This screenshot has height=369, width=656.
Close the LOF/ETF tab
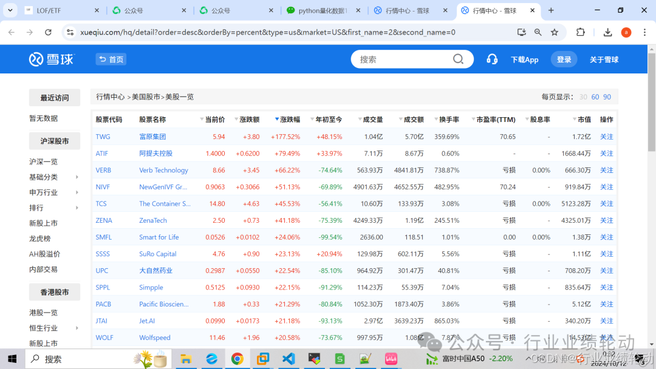97,10
